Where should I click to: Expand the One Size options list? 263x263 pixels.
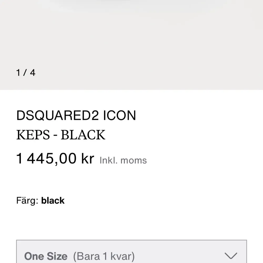131,252
